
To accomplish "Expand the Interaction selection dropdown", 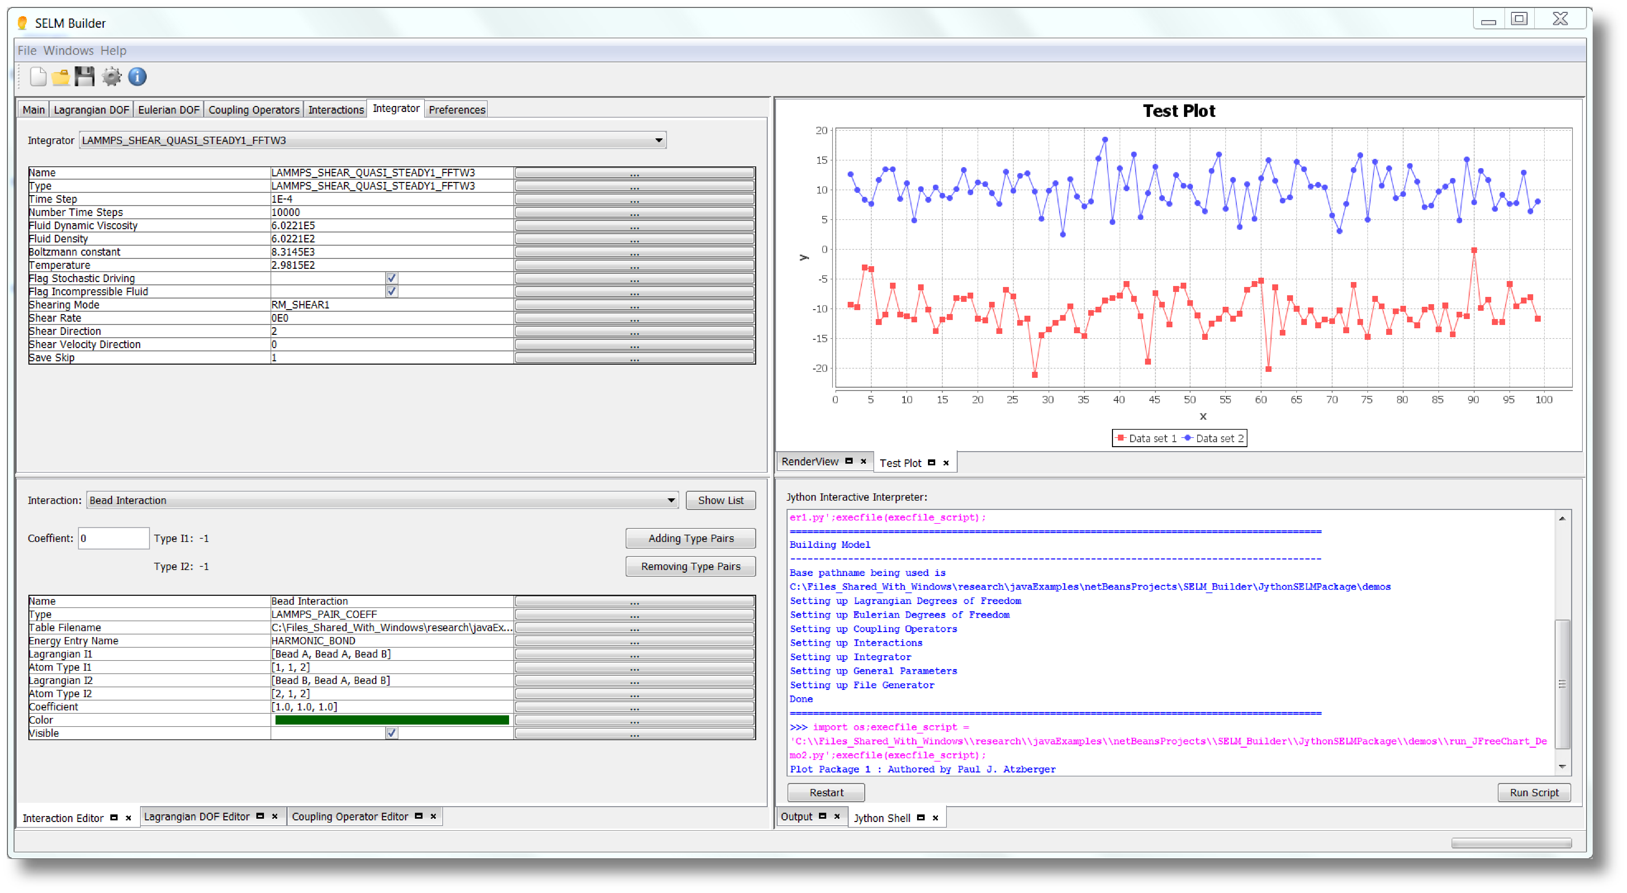I will (671, 500).
